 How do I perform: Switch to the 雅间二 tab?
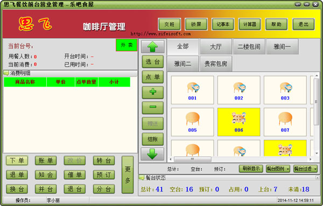[183, 63]
